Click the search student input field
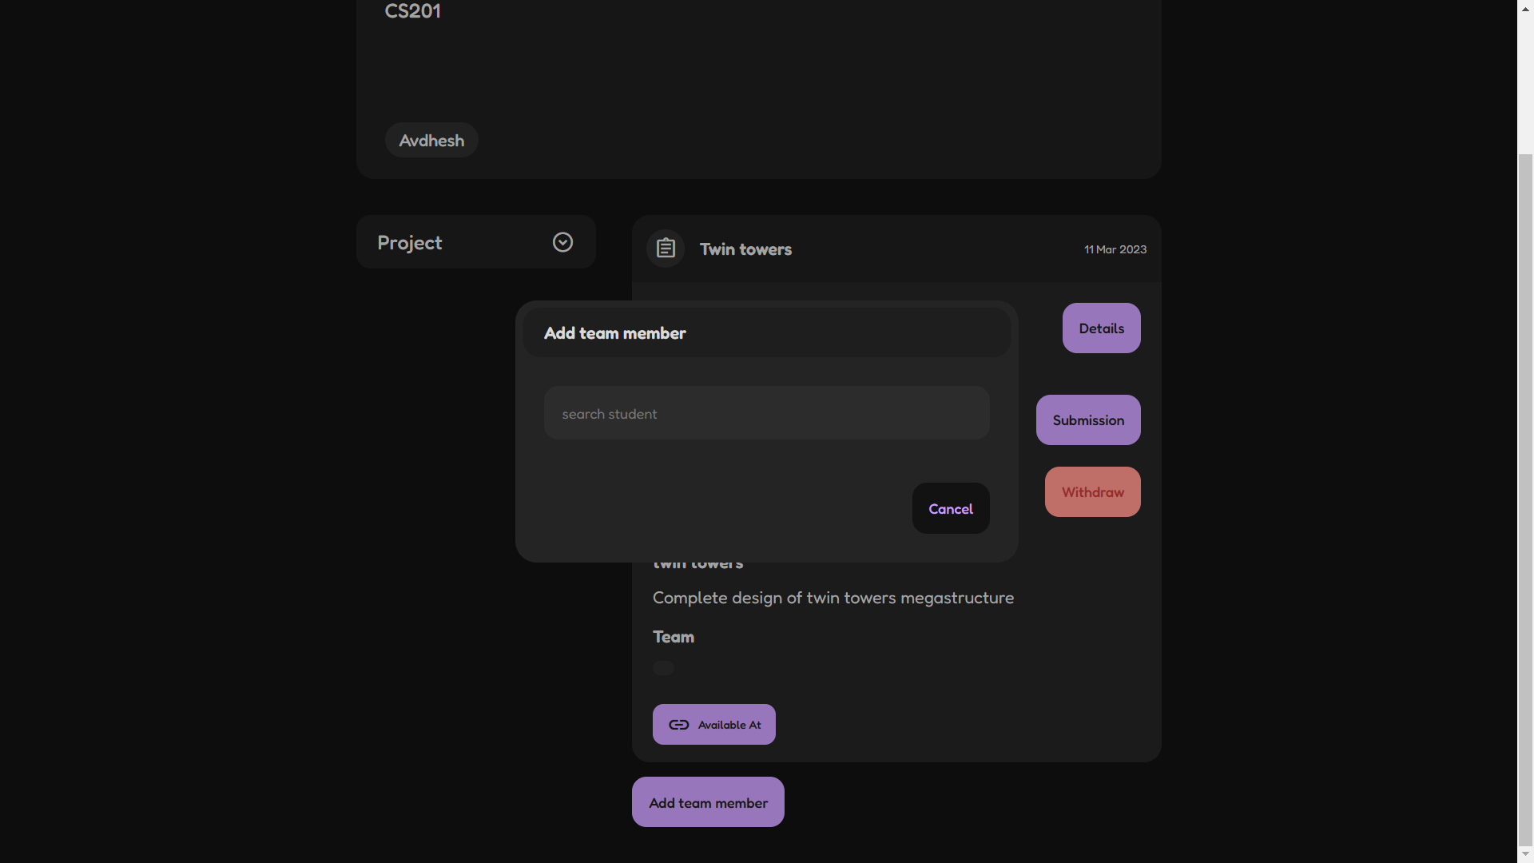The image size is (1534, 863). (x=767, y=412)
